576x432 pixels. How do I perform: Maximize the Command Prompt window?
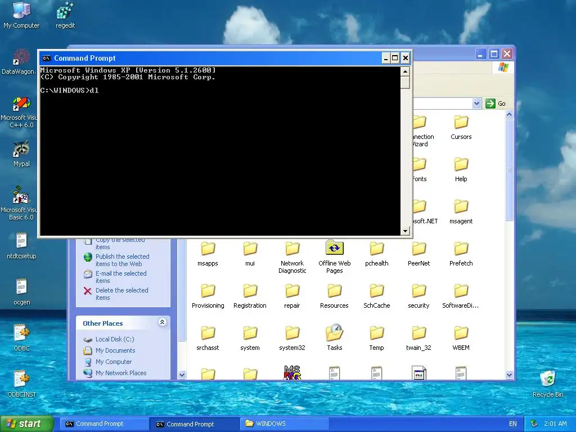(395, 58)
